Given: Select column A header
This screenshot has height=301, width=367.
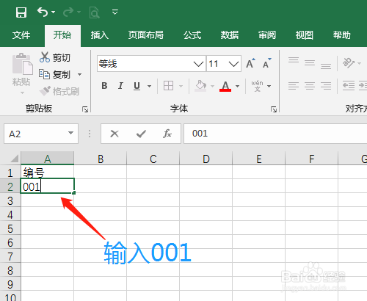Looking at the screenshot, I should tap(48, 159).
